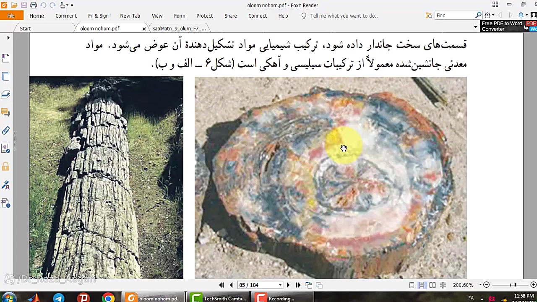Open the Windows Start button
This screenshot has height=302, width=537.
pos(8,298)
